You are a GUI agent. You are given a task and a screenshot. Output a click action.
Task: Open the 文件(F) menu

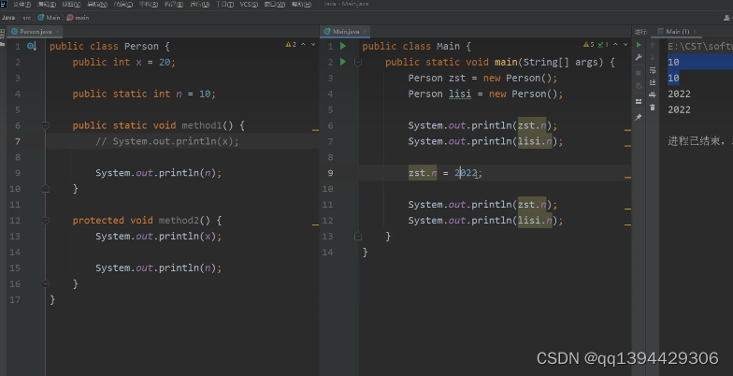click(22, 4)
